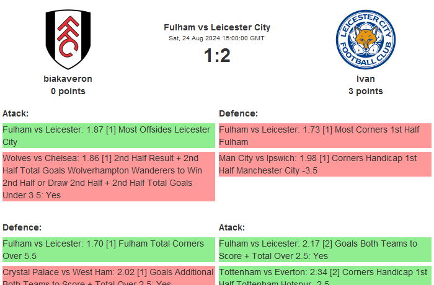
Task: Click the top-left Atack heading
Action: pos(15,113)
